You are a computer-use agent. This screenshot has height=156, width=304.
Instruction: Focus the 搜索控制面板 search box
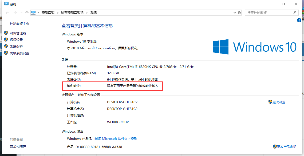pyautogui.click(x=271, y=13)
